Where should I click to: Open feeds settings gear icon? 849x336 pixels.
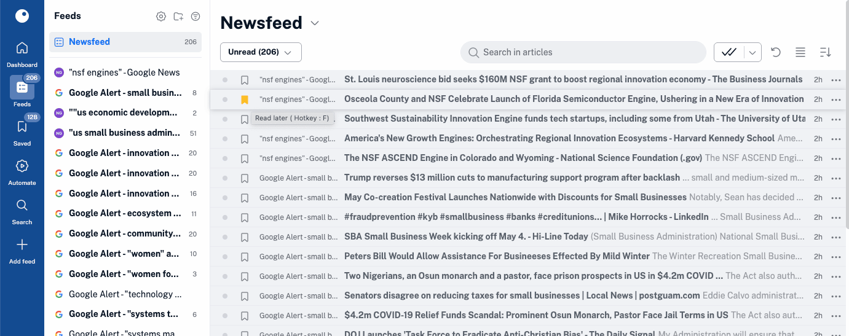(x=161, y=17)
